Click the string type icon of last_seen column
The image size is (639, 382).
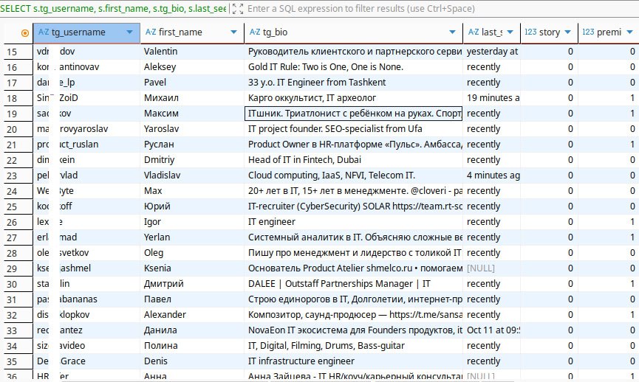point(473,32)
